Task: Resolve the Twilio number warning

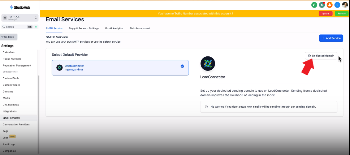Action: point(342,13)
